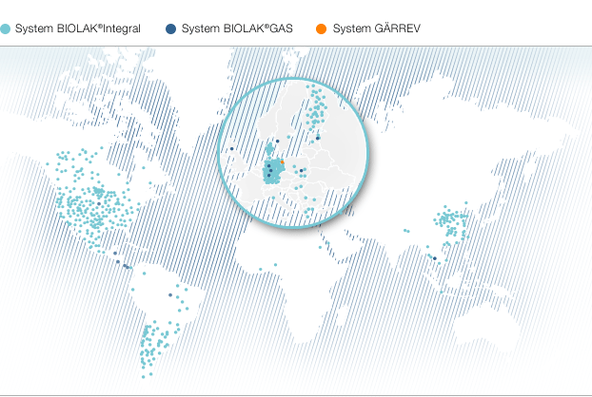Click the System GÄRREV legend label

click(376, 28)
